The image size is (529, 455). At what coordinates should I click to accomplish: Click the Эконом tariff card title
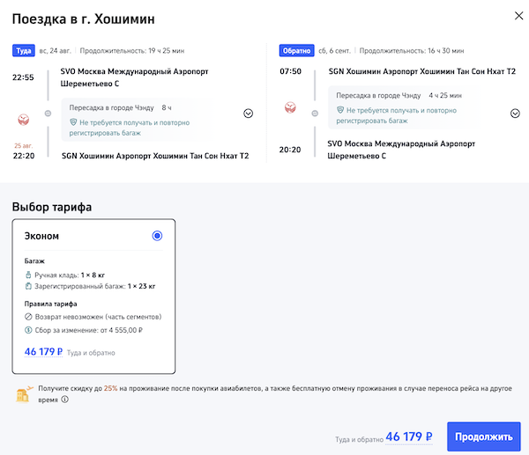(41, 236)
